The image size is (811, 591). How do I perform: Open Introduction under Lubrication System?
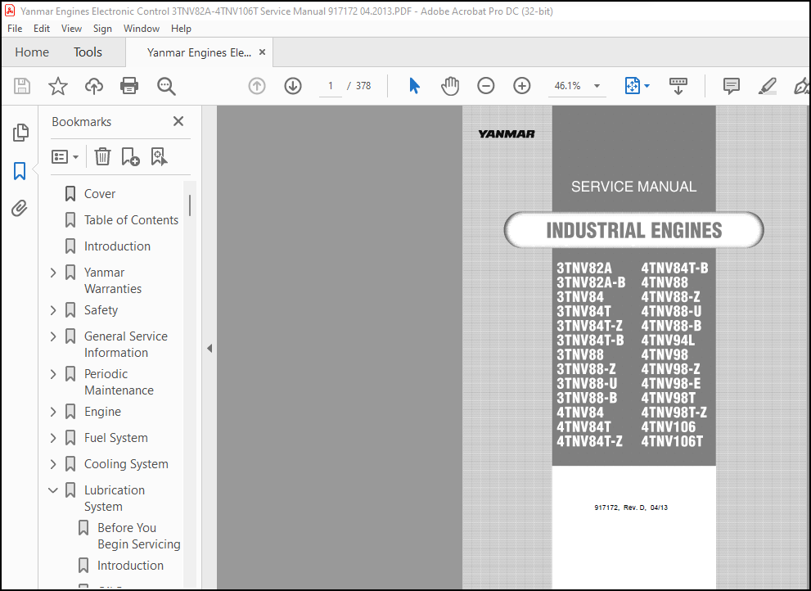pyautogui.click(x=130, y=566)
